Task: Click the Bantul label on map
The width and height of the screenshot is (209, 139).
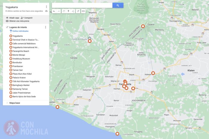Action: click(x=116, y=101)
